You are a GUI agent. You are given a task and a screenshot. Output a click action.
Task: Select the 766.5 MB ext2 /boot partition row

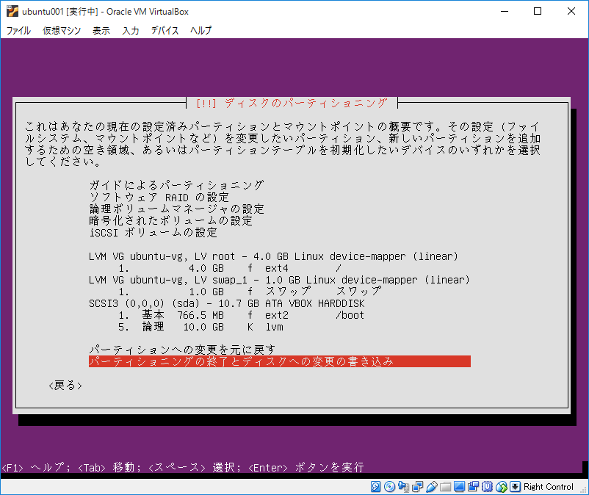241,315
